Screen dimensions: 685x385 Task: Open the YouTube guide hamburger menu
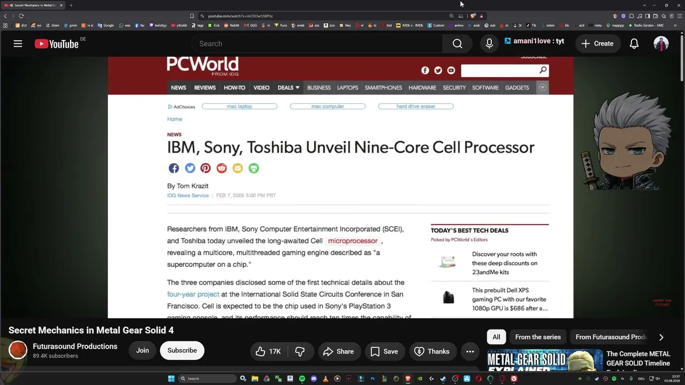[x=18, y=44]
